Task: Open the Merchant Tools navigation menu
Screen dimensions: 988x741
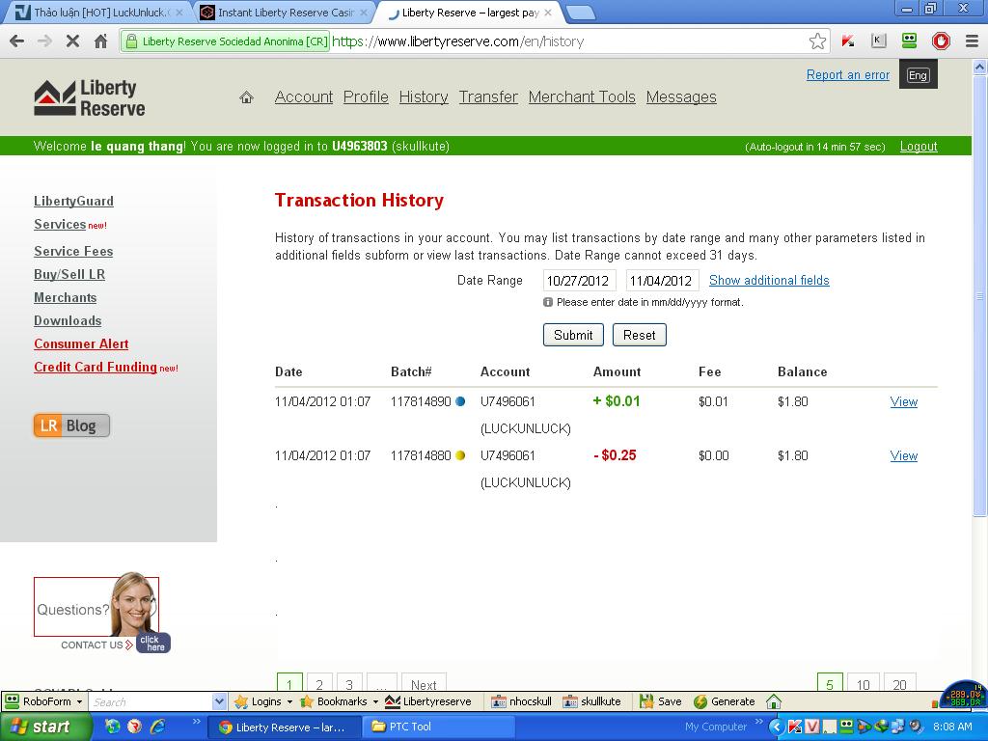Action: click(582, 97)
